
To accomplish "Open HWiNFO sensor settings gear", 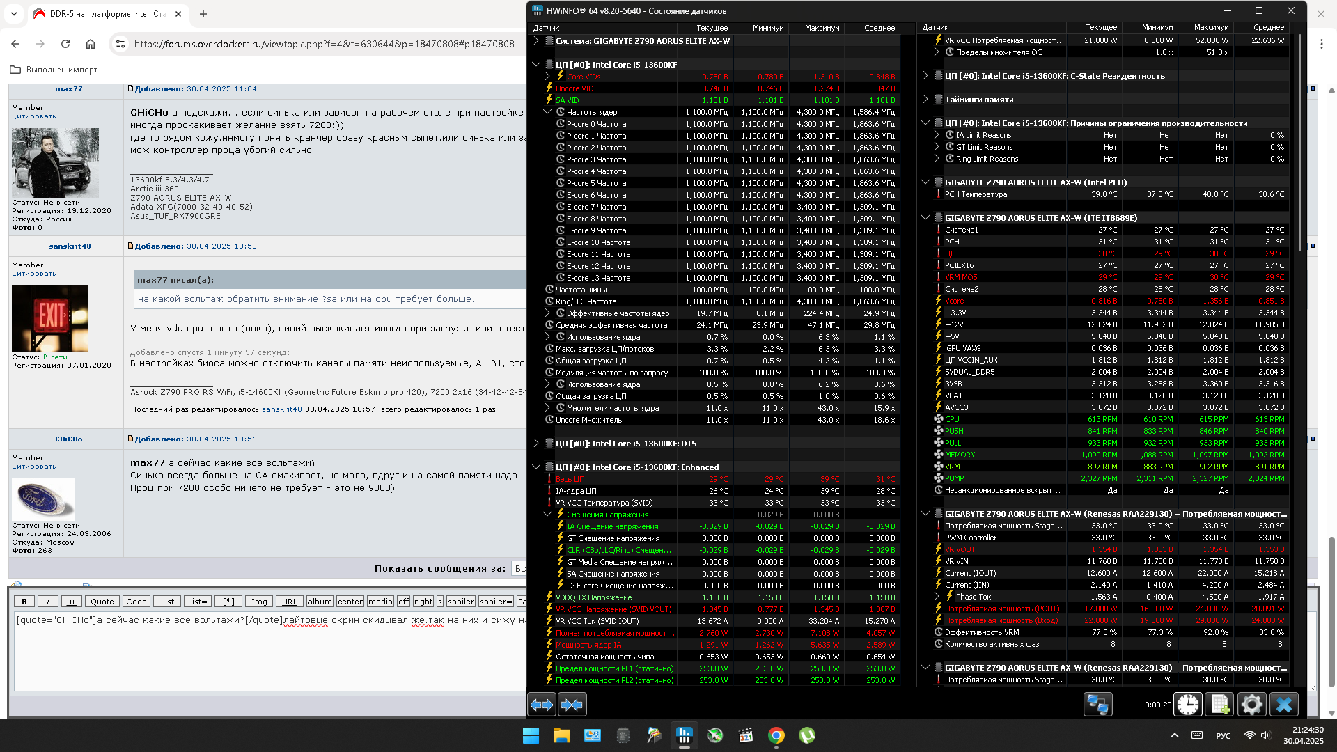I will (x=1251, y=705).
